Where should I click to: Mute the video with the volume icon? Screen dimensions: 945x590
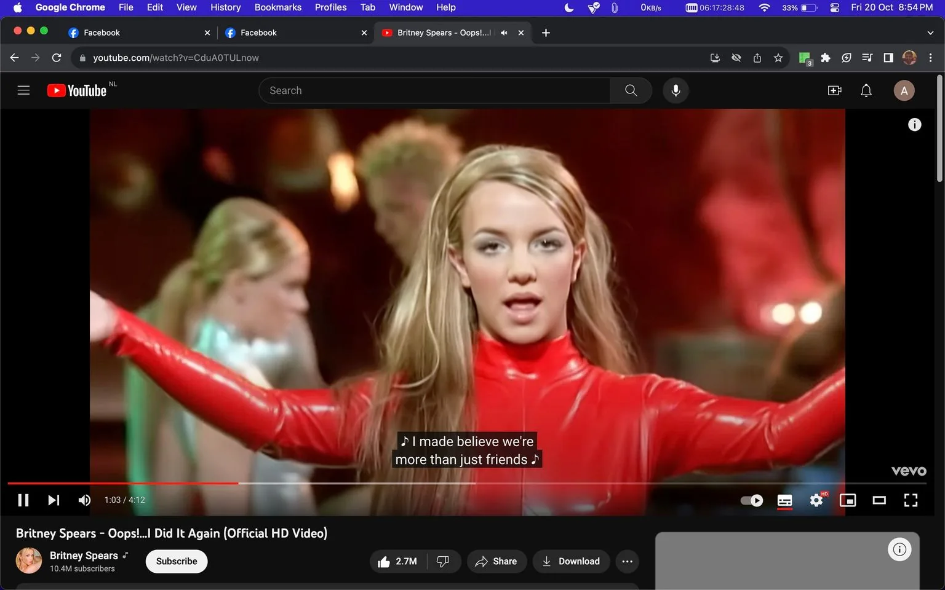(x=84, y=500)
